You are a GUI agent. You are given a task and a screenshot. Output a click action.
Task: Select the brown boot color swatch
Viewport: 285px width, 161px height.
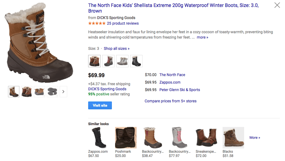94,61
